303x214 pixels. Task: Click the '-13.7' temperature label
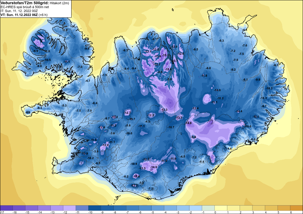click(175, 61)
